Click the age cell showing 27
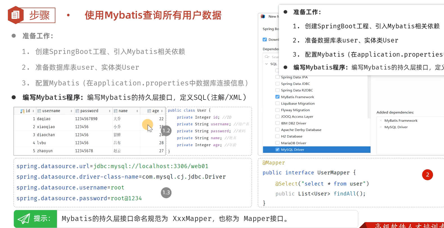The height and width of the screenshot is (228, 444). (x=161, y=151)
